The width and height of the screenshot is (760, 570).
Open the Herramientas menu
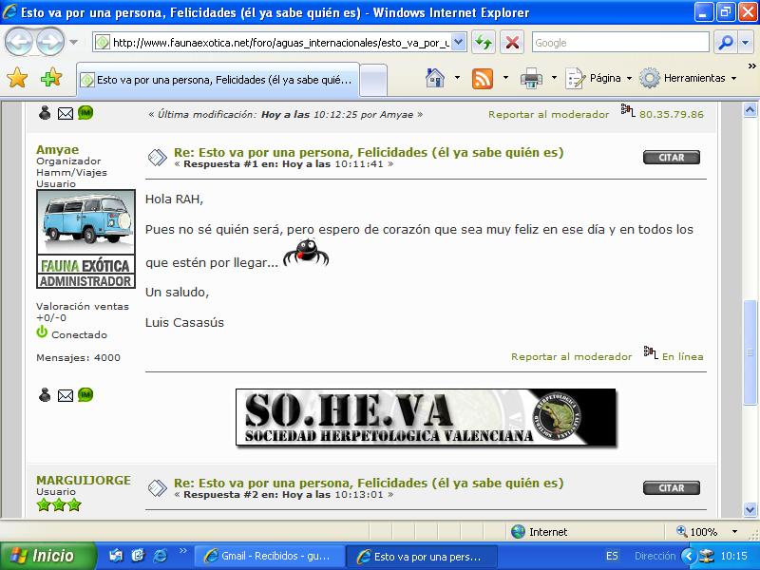(687, 78)
